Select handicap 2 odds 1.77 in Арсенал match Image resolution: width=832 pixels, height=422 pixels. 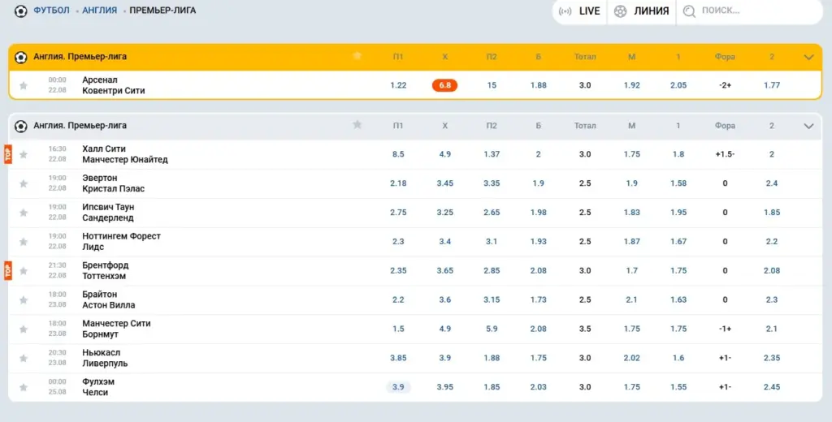(772, 85)
